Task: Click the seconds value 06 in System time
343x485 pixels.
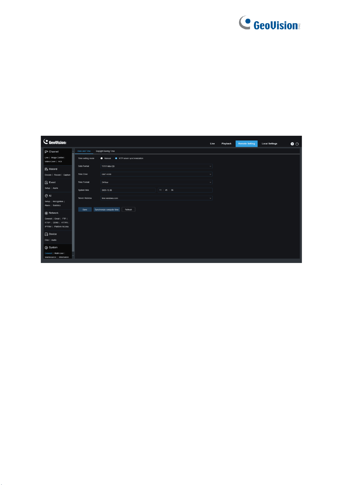Action: (x=172, y=190)
